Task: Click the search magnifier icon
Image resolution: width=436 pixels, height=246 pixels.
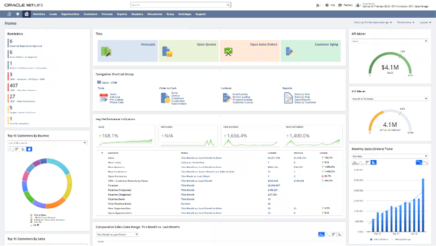Action: pos(228,5)
